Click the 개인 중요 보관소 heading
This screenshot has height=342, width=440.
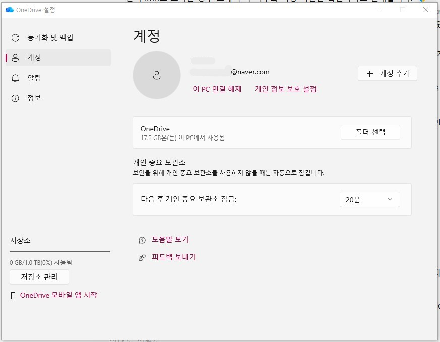tap(159, 162)
